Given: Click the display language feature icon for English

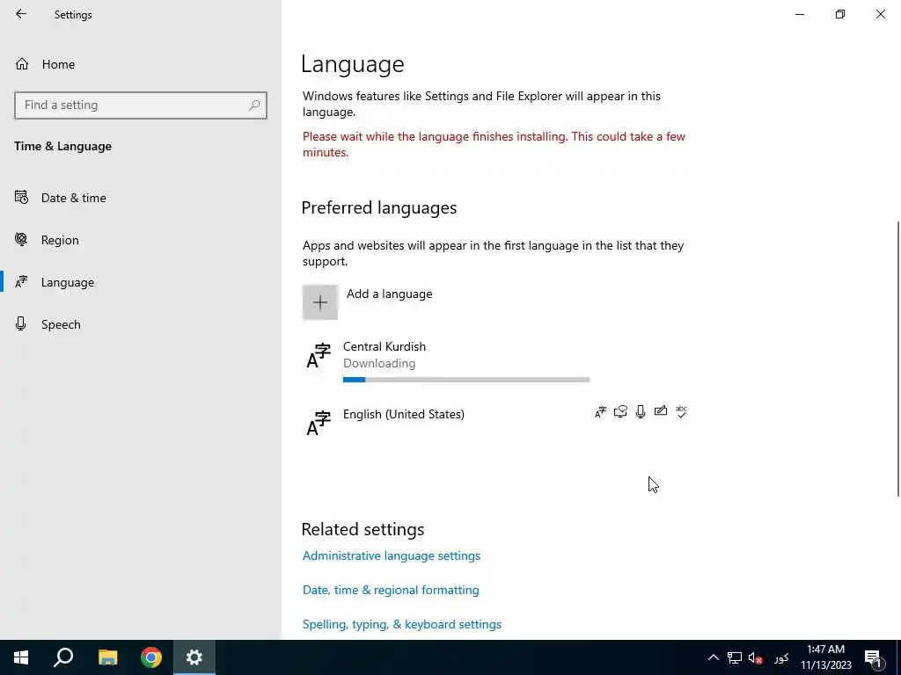Looking at the screenshot, I should click(600, 412).
